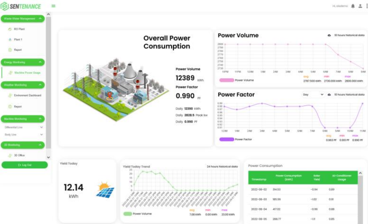The height and width of the screenshot is (224, 368).
Task: Click the Log Out button
Action: 24,165
